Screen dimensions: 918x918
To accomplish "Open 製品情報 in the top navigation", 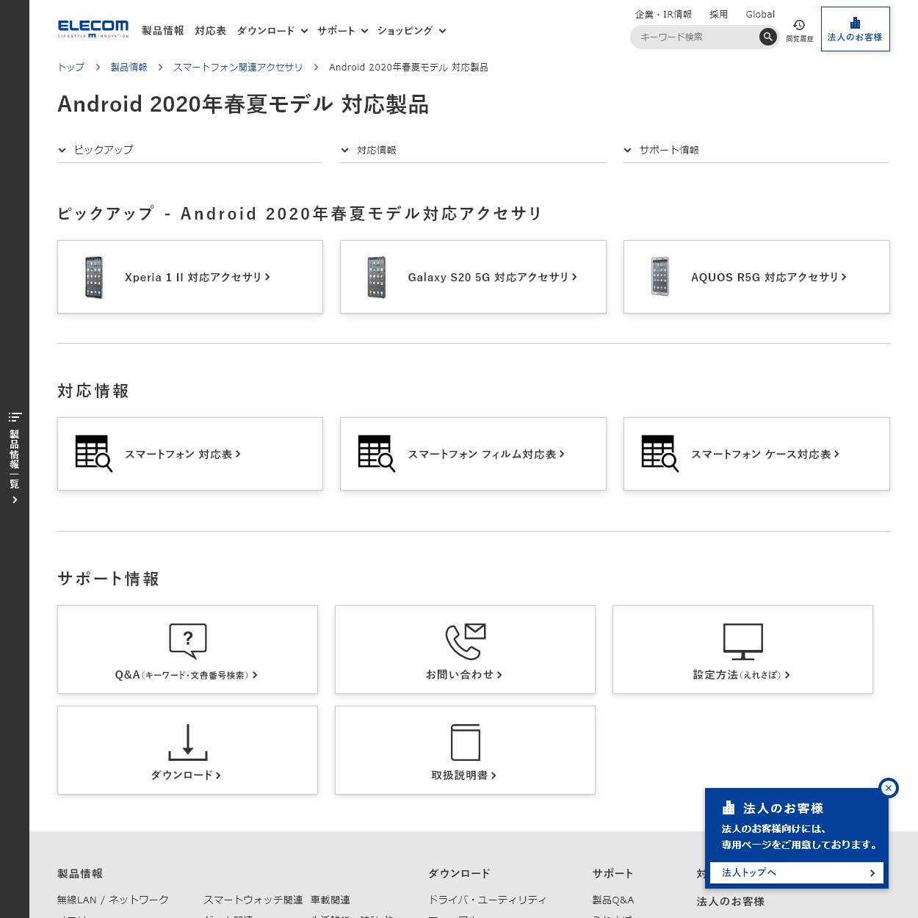I will pos(163,31).
